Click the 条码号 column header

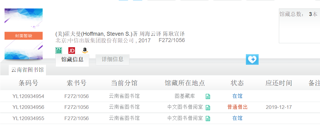coord(28,83)
